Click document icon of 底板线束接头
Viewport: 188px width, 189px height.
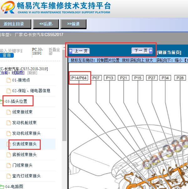[9, 155]
